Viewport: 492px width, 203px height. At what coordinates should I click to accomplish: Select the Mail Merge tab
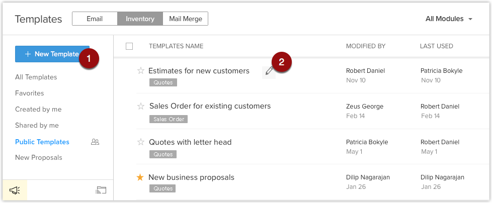186,19
